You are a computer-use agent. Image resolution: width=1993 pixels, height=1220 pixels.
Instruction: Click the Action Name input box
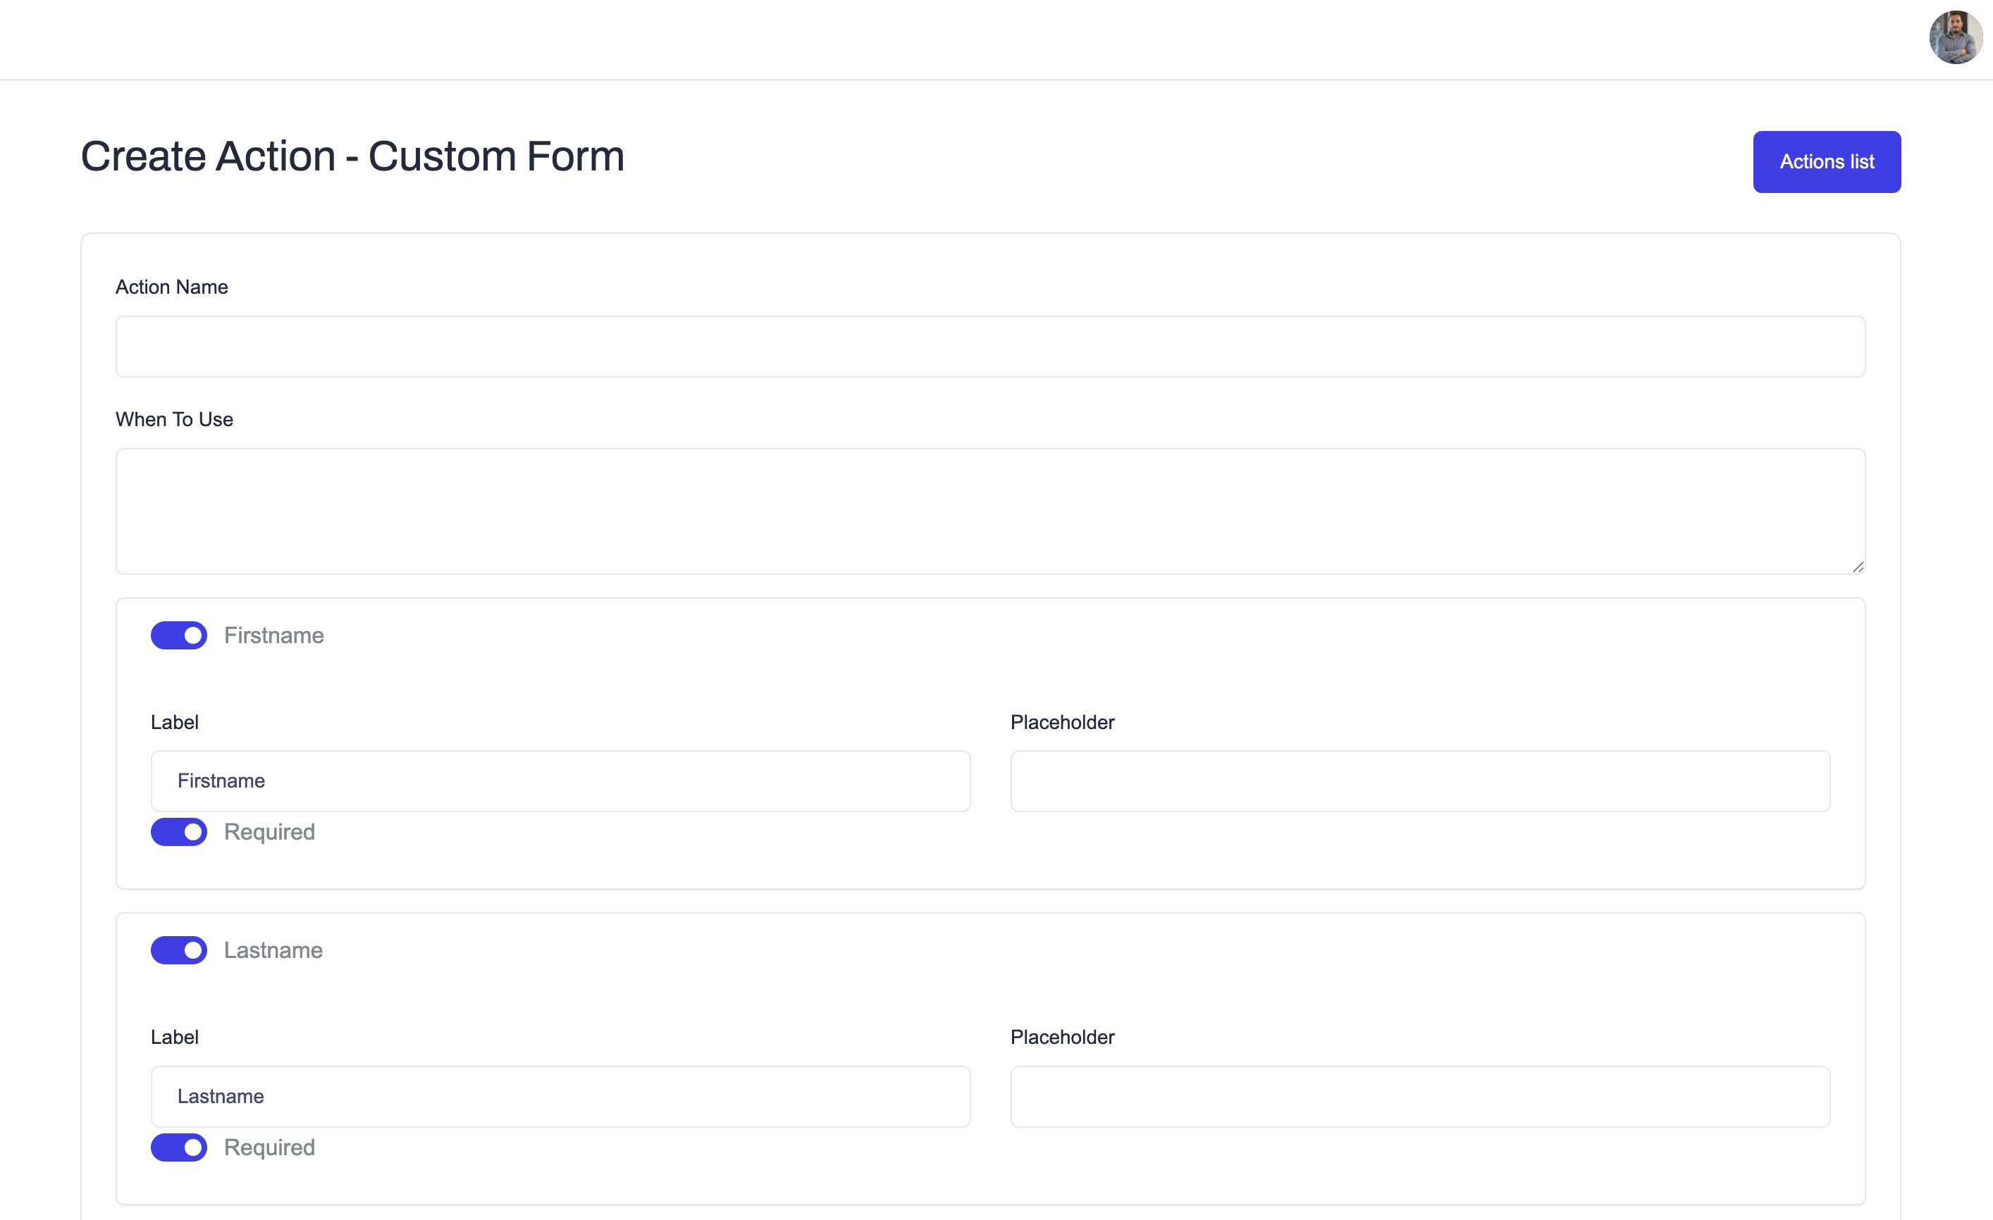[990, 346]
